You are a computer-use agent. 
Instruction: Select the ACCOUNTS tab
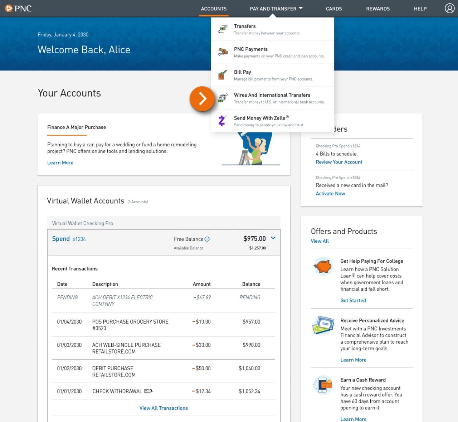(214, 9)
